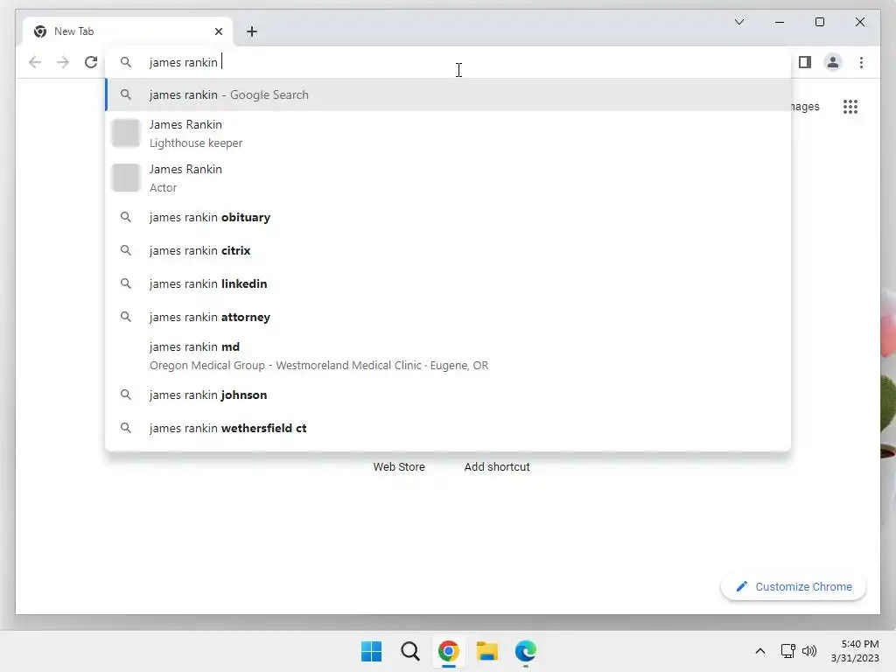Open the Chrome three-dot menu
The width and height of the screenshot is (896, 672).
pos(861,62)
